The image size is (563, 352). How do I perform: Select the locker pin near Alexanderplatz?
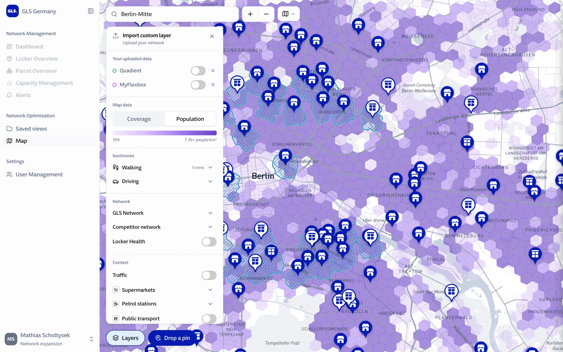coord(285,156)
